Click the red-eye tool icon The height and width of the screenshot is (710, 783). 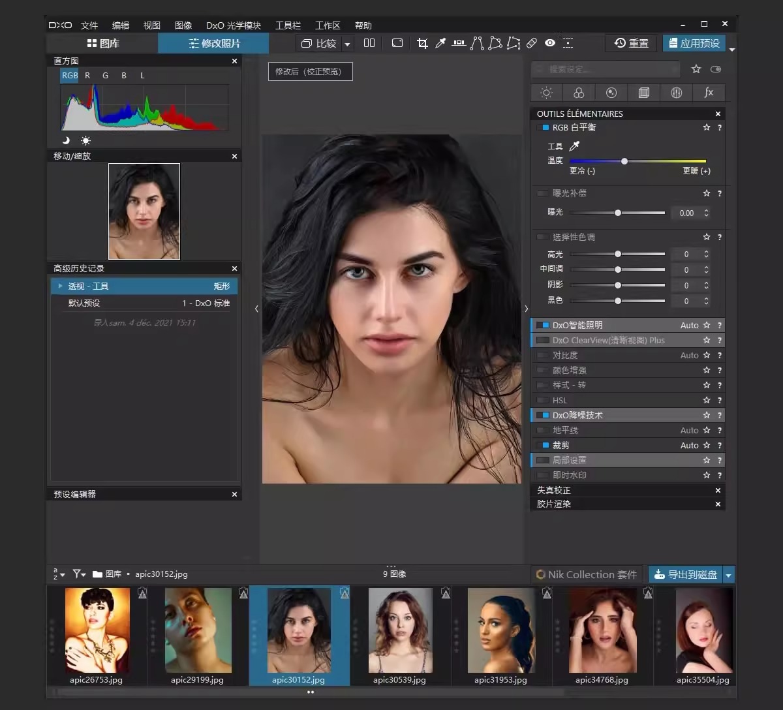(x=550, y=43)
